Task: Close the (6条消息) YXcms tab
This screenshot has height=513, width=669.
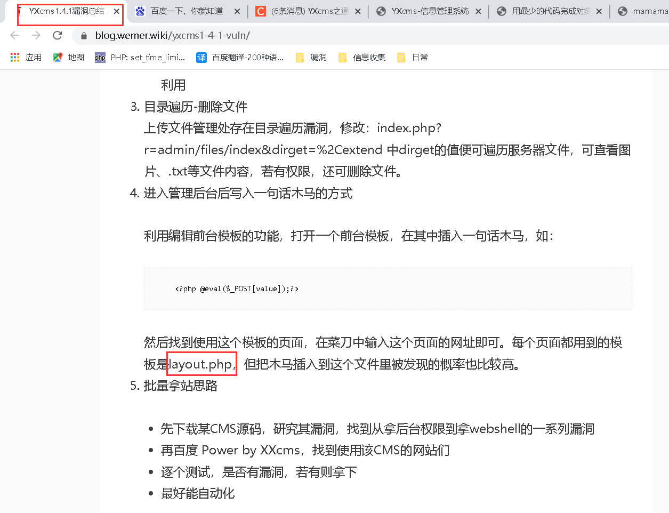Action: pyautogui.click(x=357, y=11)
